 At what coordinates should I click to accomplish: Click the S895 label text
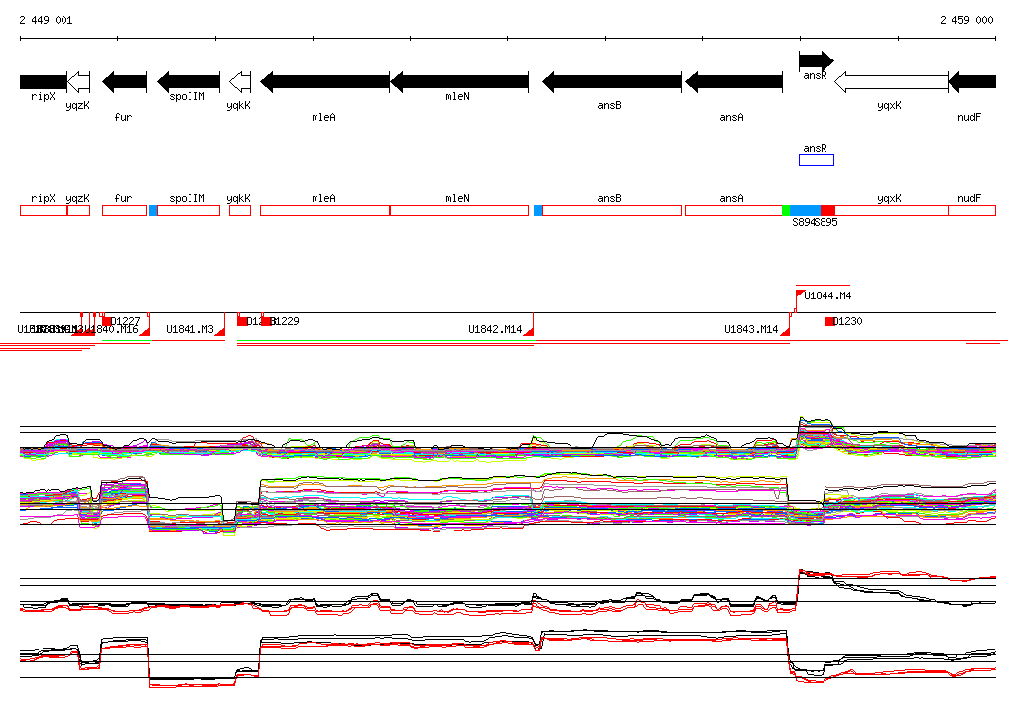[826, 222]
